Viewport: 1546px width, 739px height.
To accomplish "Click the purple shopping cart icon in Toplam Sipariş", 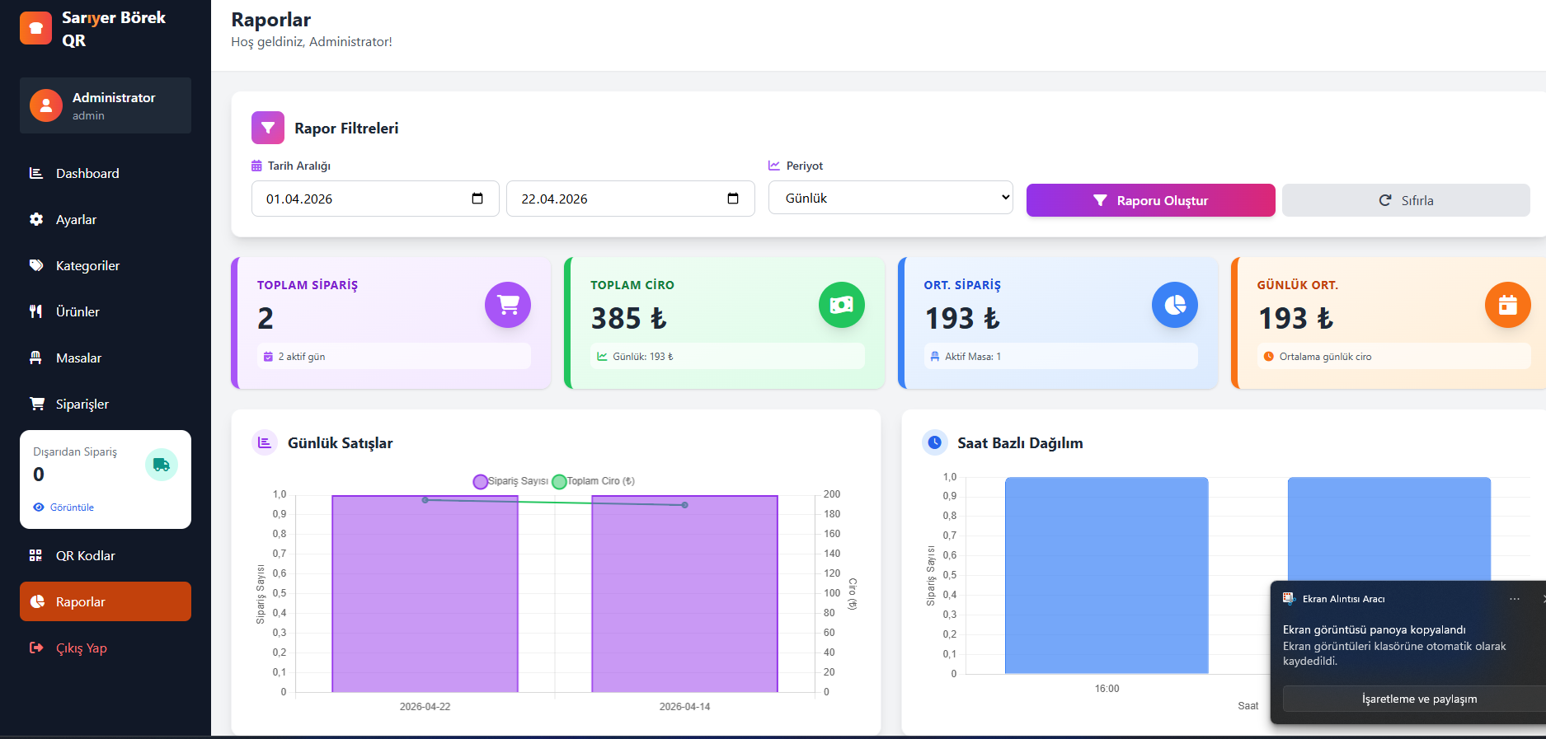I will click(x=507, y=305).
